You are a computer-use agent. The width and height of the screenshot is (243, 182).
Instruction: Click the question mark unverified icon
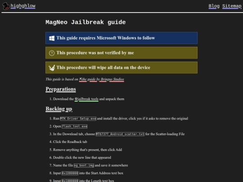click(52, 53)
